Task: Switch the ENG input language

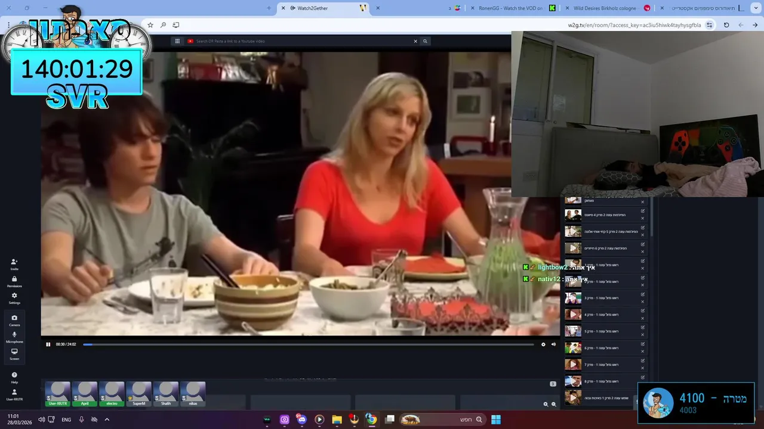Action: point(66,419)
